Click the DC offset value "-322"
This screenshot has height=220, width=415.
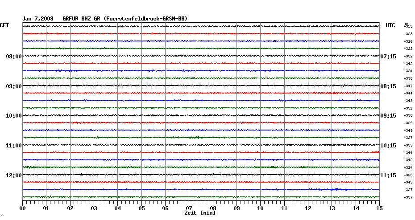click(408, 49)
